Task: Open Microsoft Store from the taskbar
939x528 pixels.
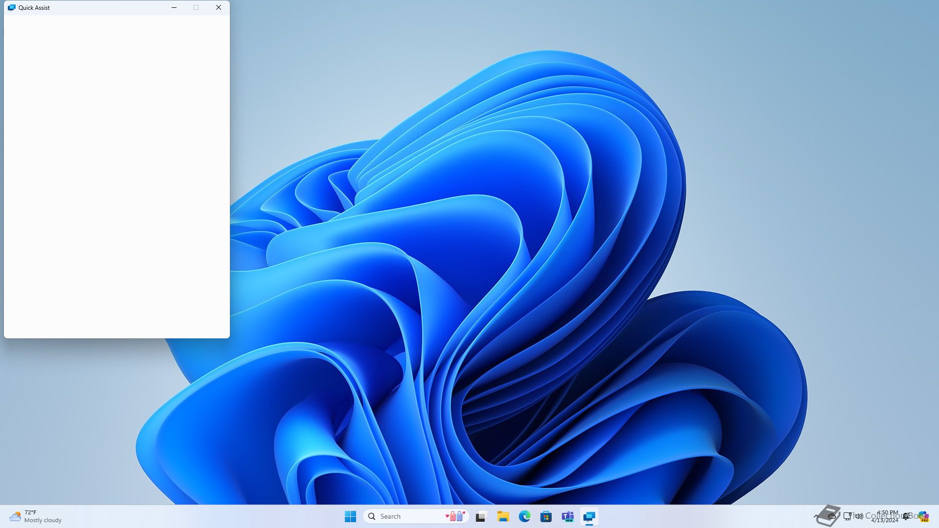Action: coord(546,516)
